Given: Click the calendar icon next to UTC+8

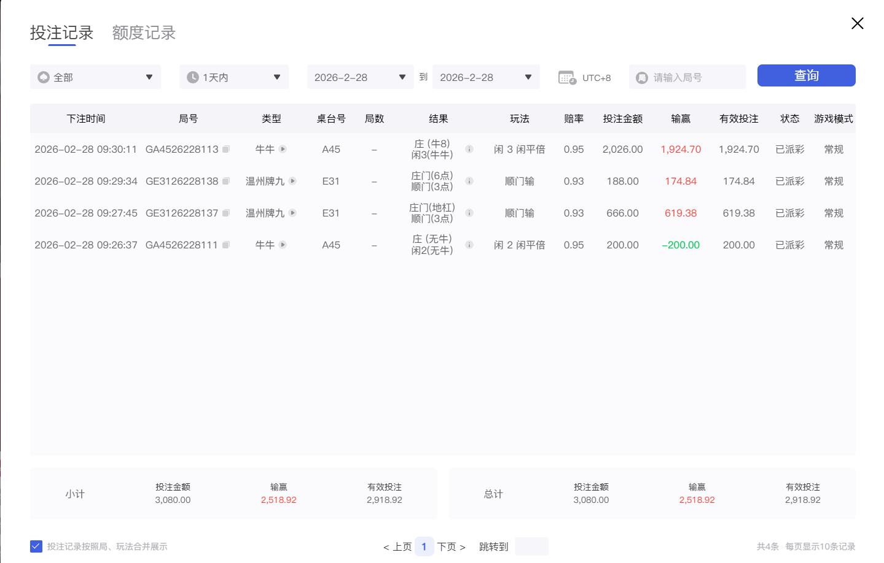Looking at the screenshot, I should 566,77.
